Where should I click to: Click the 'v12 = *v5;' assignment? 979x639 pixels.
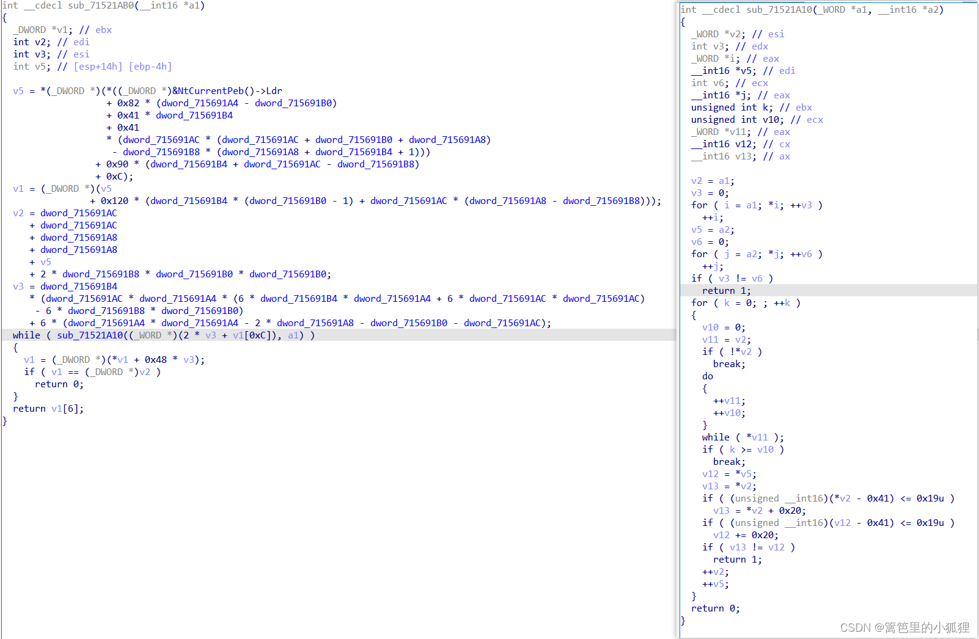point(729,474)
